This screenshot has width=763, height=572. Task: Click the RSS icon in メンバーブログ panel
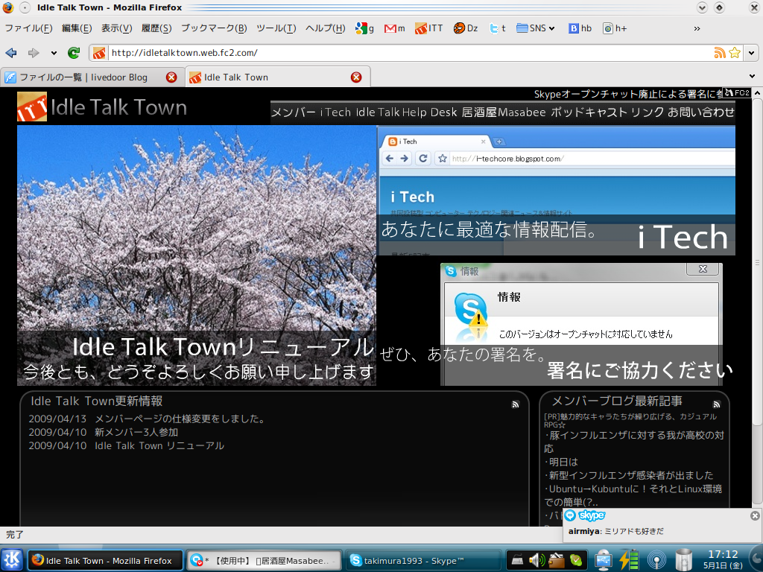(716, 404)
